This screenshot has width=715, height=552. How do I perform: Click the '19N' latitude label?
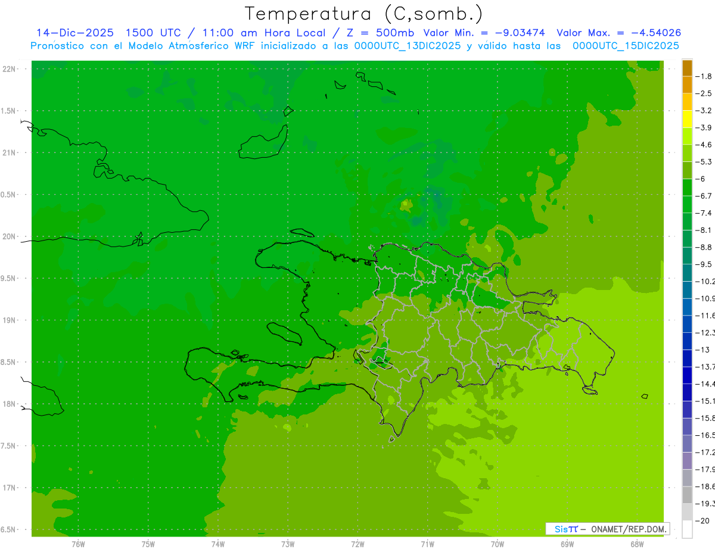click(x=9, y=320)
